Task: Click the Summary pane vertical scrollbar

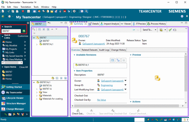Action: (x=186, y=79)
